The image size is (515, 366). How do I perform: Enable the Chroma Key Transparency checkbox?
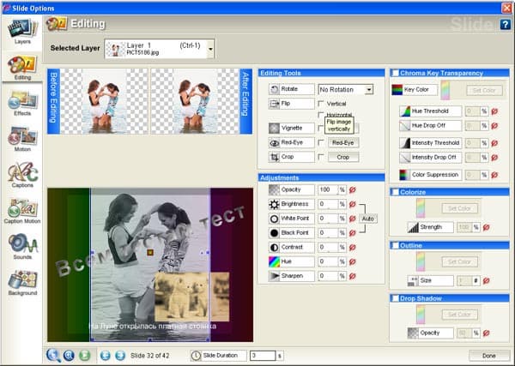tap(396, 73)
